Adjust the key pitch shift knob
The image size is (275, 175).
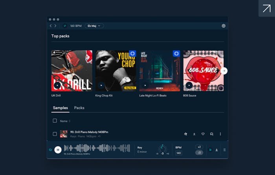click(162, 149)
